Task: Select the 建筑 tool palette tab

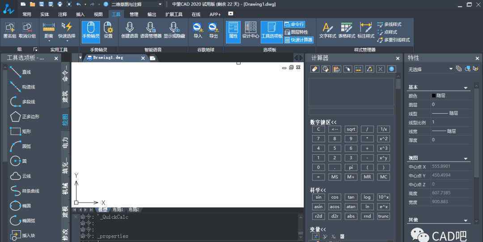Action: click(65, 97)
